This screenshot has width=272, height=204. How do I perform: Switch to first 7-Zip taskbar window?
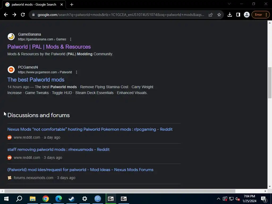click(x=111, y=199)
